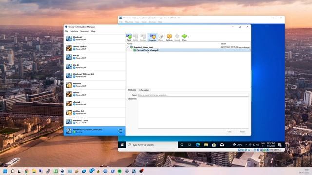This screenshot has height=175, width=312.
Task: Click the Cortana circle icon in the VM taskbar
Action: click(182, 145)
